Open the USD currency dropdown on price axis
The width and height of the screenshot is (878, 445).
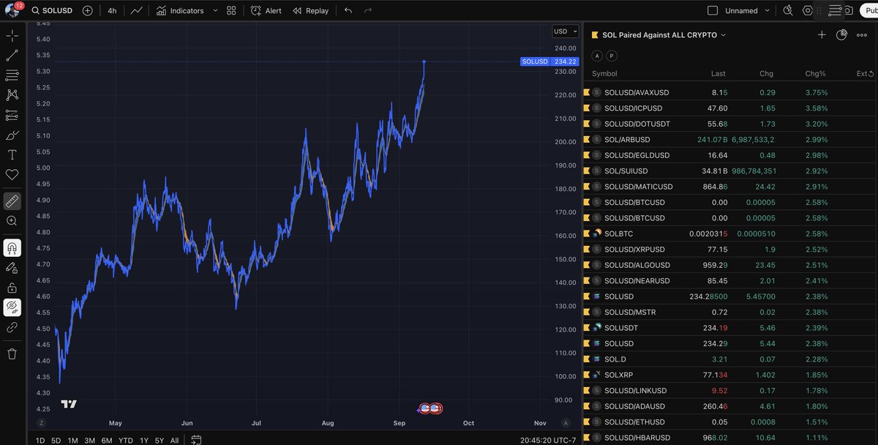(x=566, y=31)
